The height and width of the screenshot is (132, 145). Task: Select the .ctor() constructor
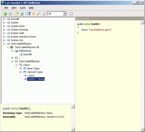click(31, 76)
